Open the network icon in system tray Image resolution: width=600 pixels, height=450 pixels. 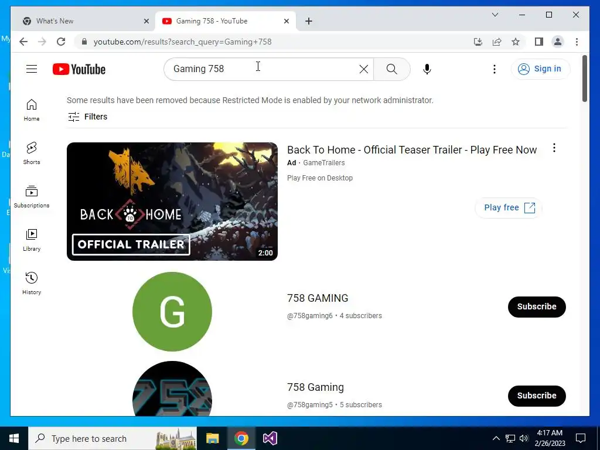click(510, 438)
